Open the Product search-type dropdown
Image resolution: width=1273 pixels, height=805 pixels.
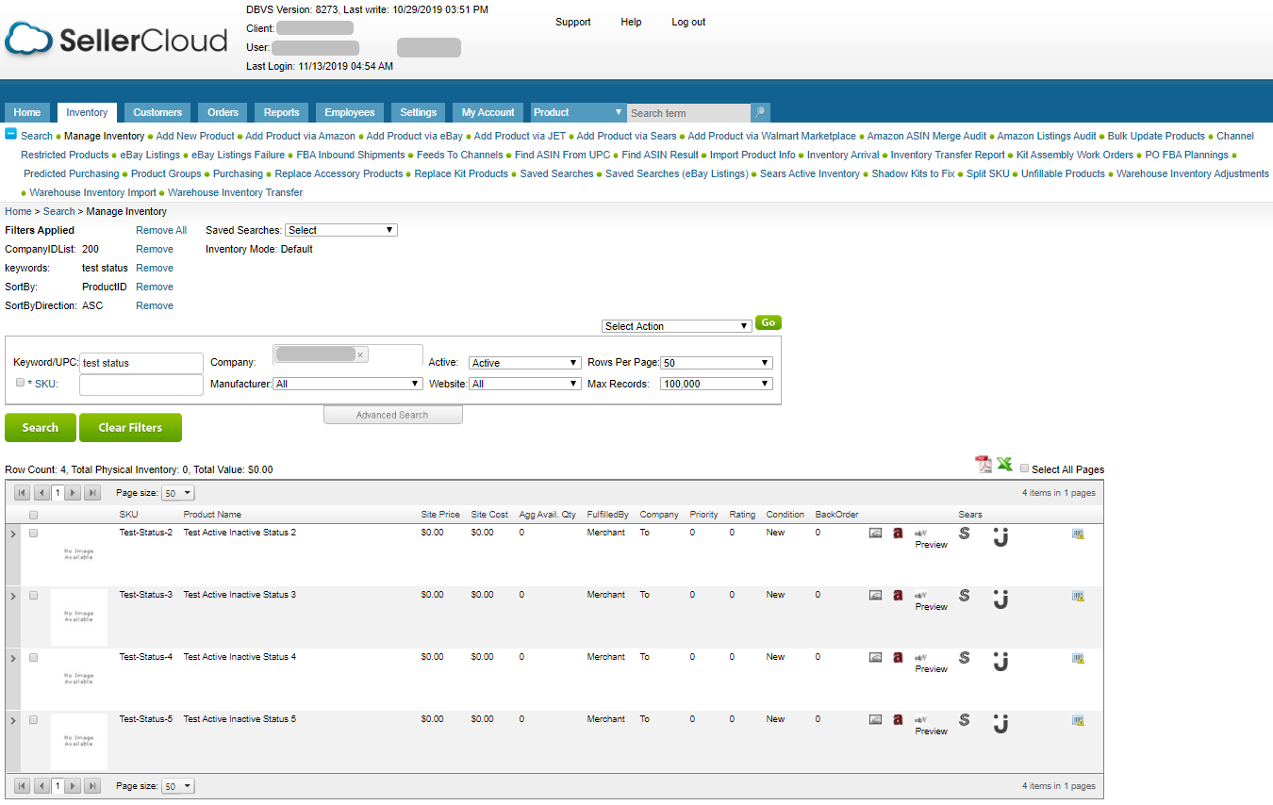[578, 113]
